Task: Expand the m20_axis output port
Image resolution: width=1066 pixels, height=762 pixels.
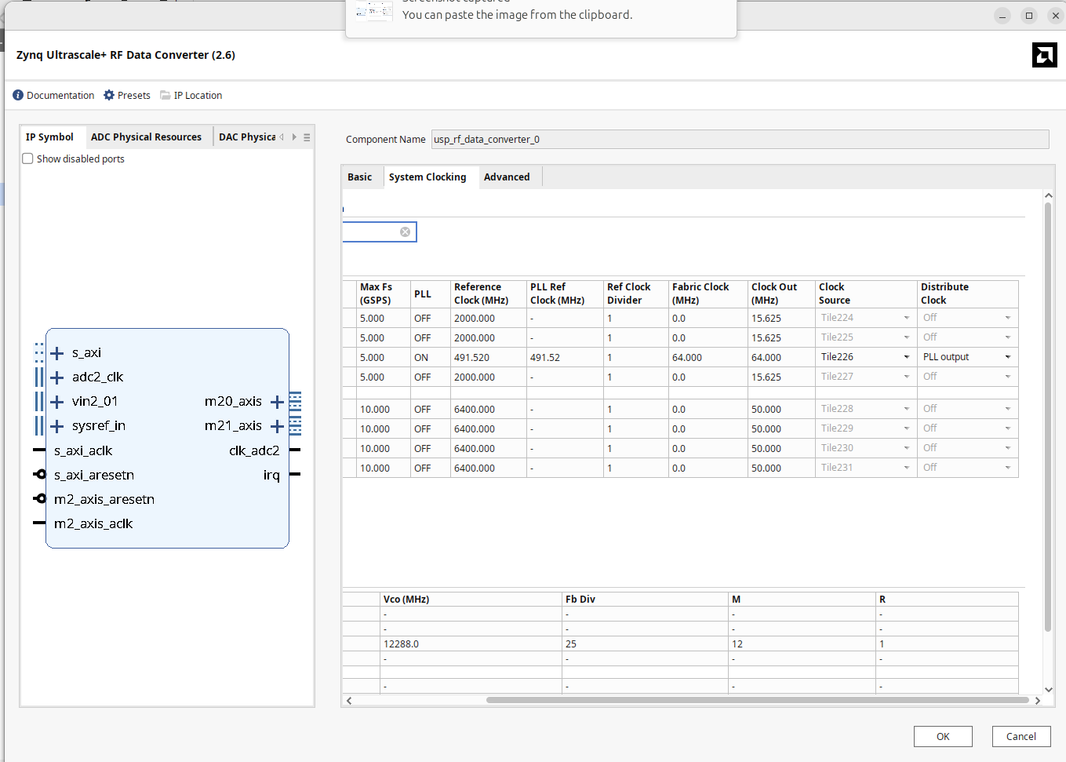Action: [277, 401]
